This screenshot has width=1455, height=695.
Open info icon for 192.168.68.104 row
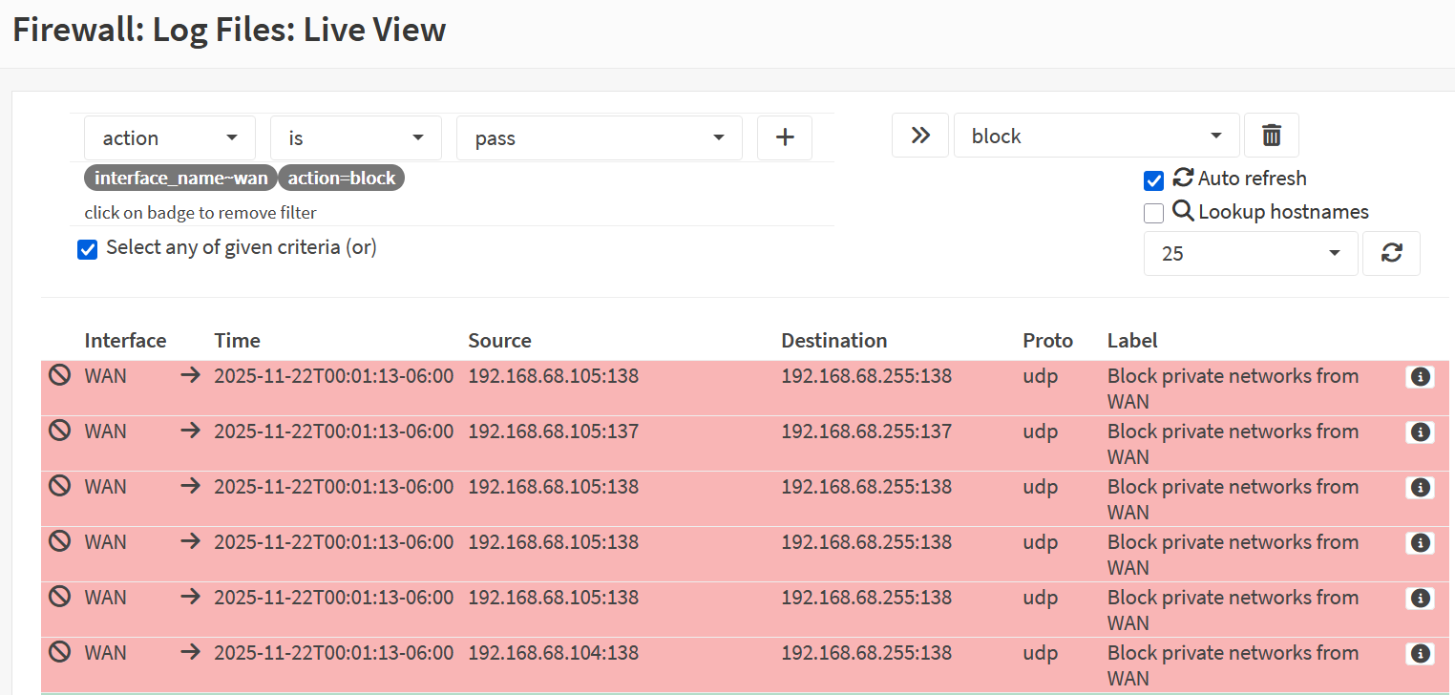tap(1420, 655)
